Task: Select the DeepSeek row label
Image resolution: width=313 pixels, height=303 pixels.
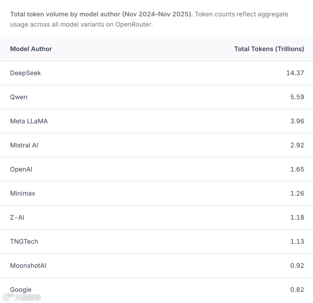Action: click(26, 73)
